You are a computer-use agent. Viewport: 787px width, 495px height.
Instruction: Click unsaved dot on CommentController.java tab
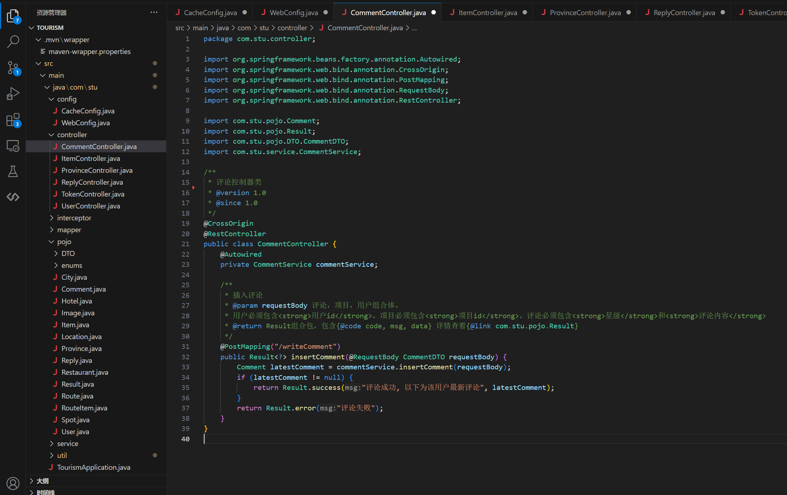tap(434, 13)
